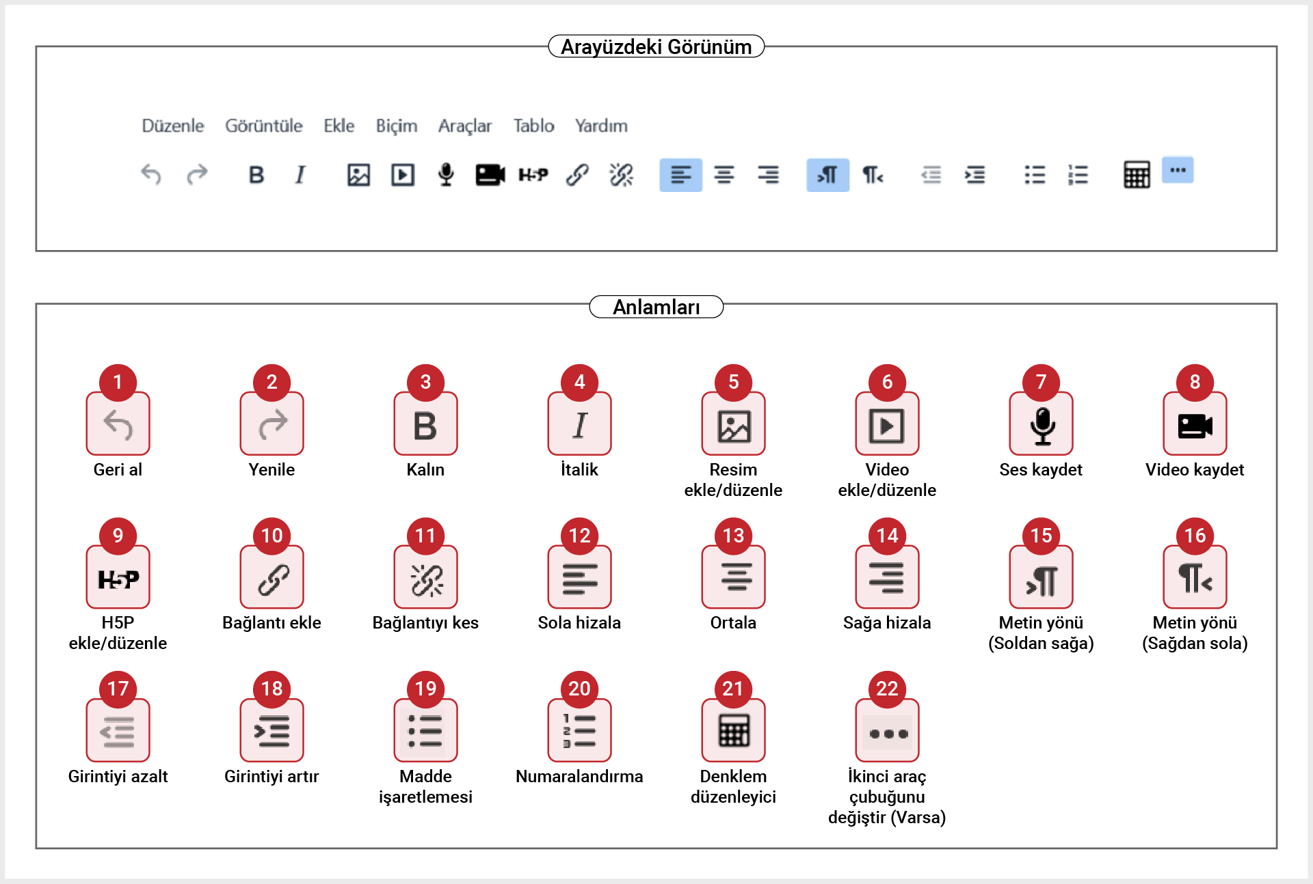Click the Metin yönü (Soldan sağa) legend icon
The image size is (1313, 884).
pos(1041,577)
